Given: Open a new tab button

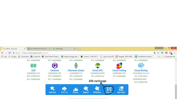Looking at the screenshot, I should coord(79,49).
